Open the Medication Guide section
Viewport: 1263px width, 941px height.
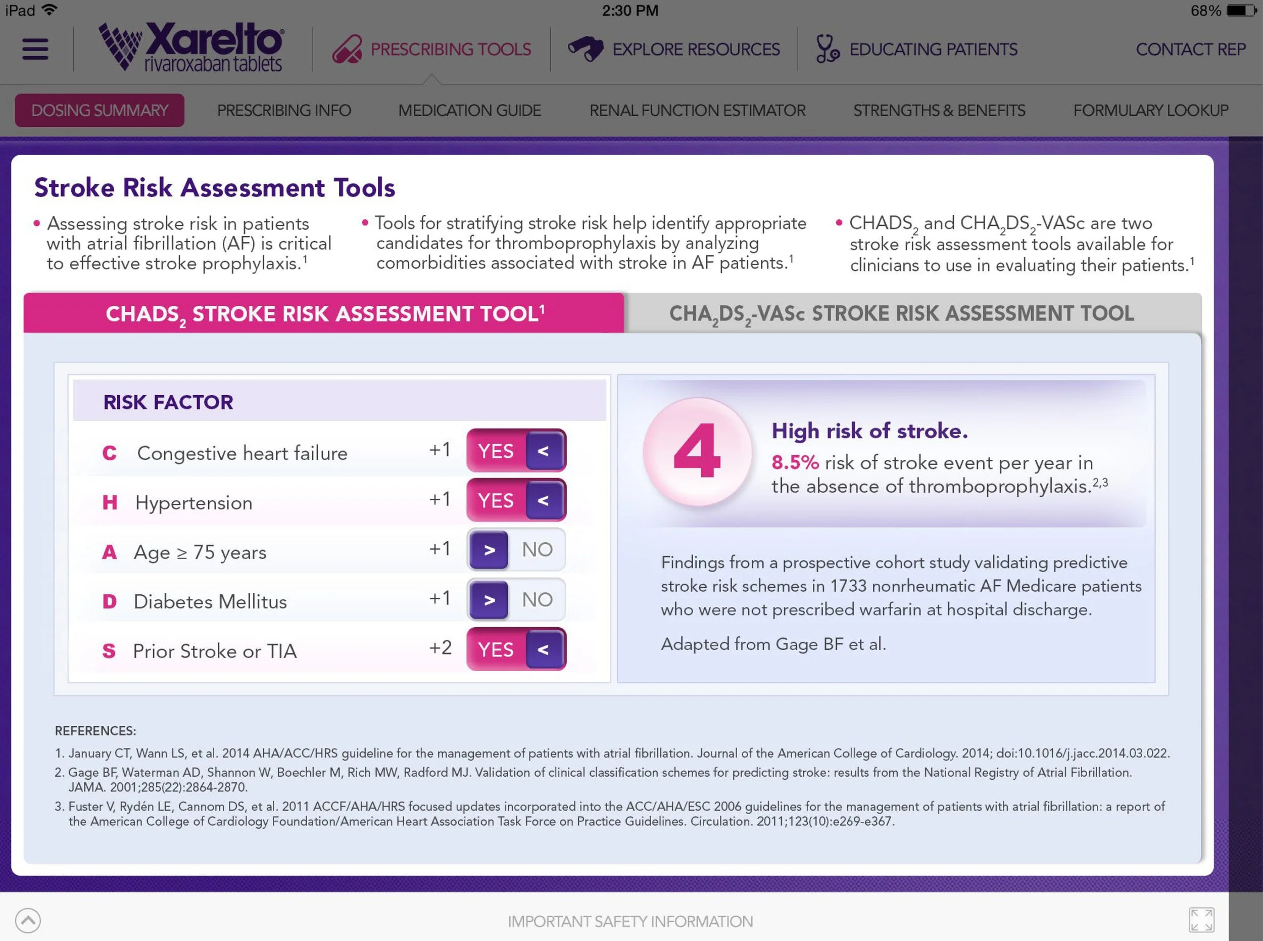pos(469,111)
